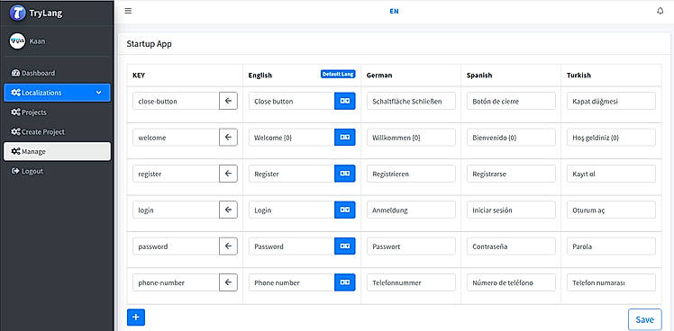Click the Save button
Image resolution: width=674 pixels, height=331 pixels.
(645, 319)
